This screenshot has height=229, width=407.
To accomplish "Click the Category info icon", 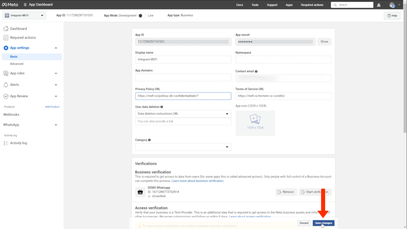I will click(x=149, y=140).
